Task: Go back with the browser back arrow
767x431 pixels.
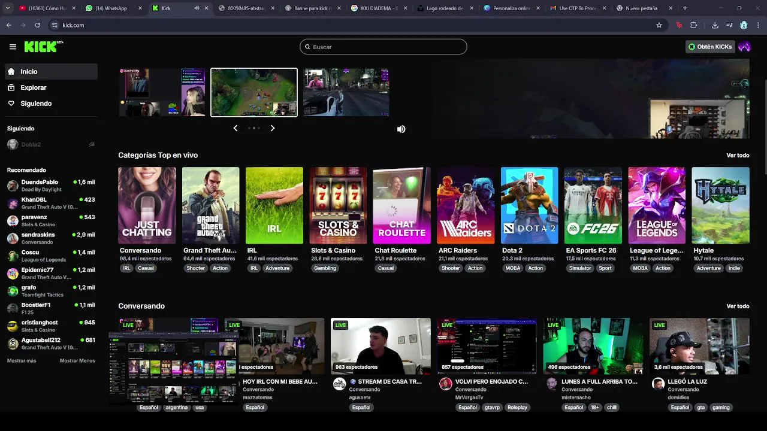Action: pyautogui.click(x=9, y=25)
